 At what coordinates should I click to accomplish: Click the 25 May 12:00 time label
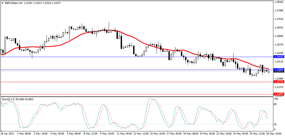(x=257, y=134)
